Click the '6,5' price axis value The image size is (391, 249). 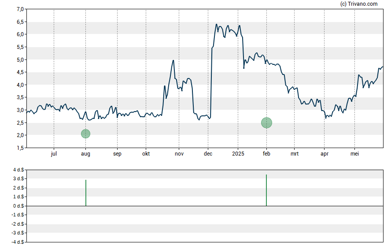[x=20, y=22]
